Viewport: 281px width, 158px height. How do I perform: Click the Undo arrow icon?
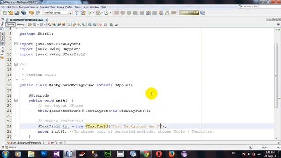coord(32,13)
